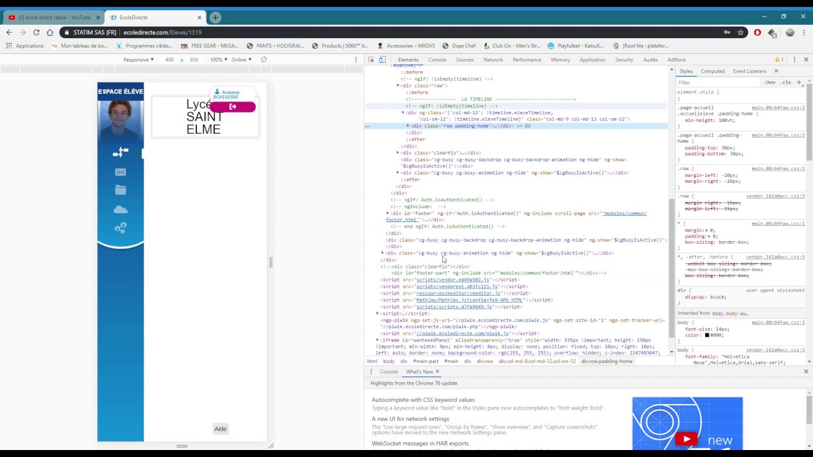Screen dimensions: 813x457
Task: Click the address bar URL ecoledirecte.com/Eleves/1319
Action: pyautogui.click(x=163, y=32)
